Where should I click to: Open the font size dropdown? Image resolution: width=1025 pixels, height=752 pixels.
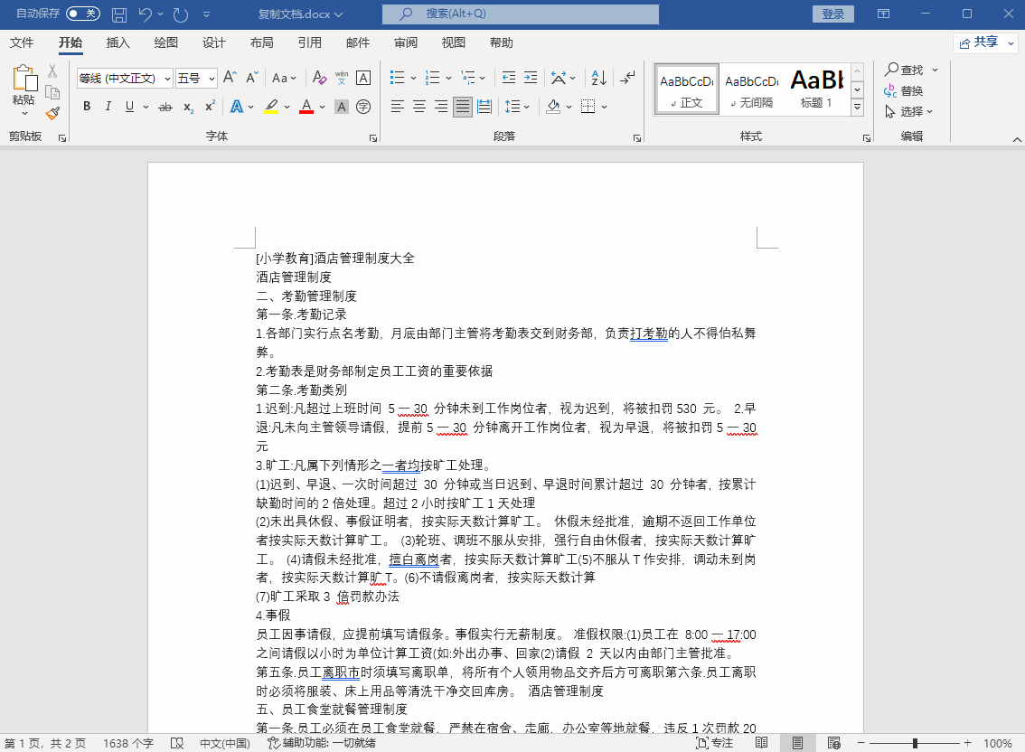212,79
